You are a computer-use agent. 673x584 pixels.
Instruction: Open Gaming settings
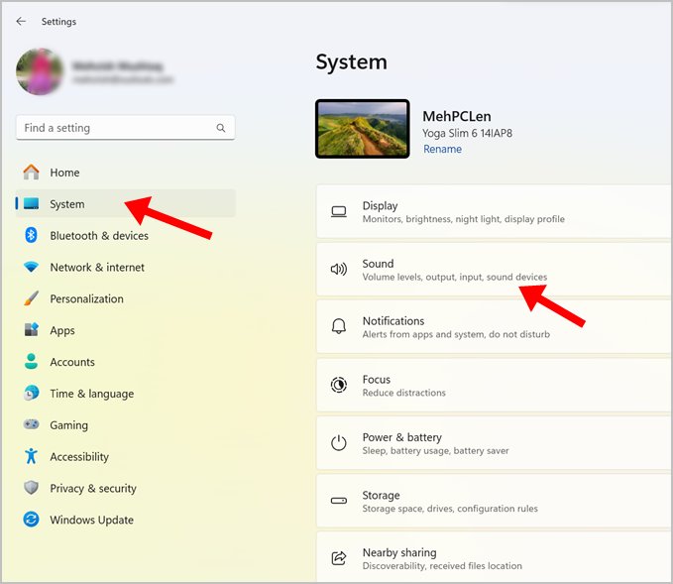(125, 424)
